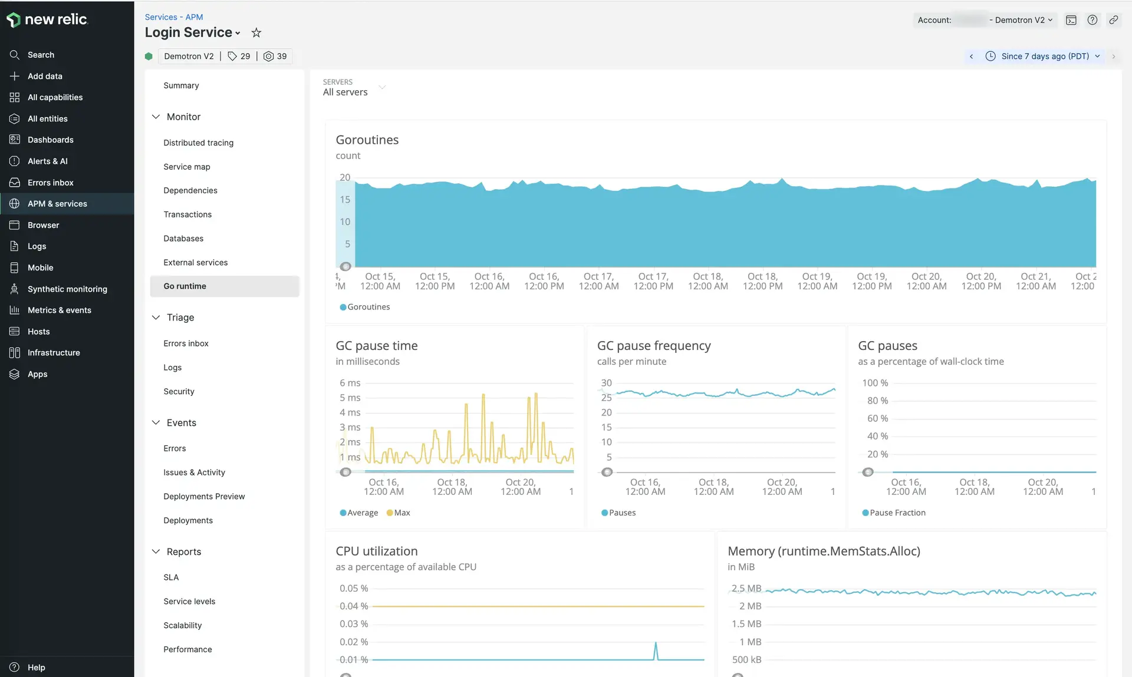Collapse the Monitor section
Screen dimensions: 1132x677
(156, 117)
